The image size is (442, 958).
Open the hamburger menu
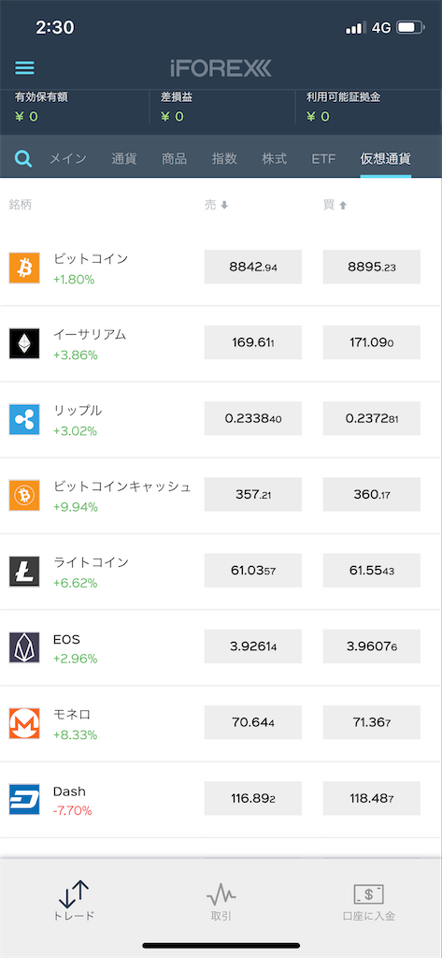24,67
